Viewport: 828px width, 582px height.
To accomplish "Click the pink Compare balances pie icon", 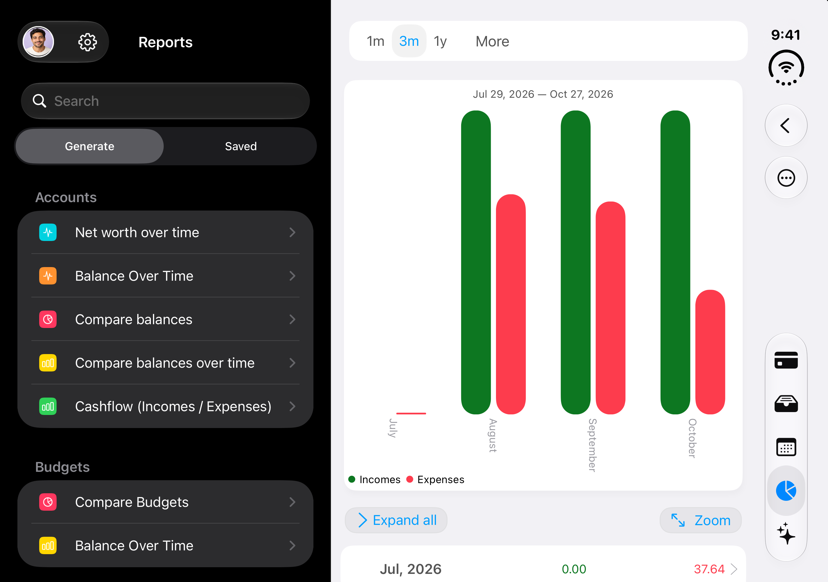I will [48, 319].
